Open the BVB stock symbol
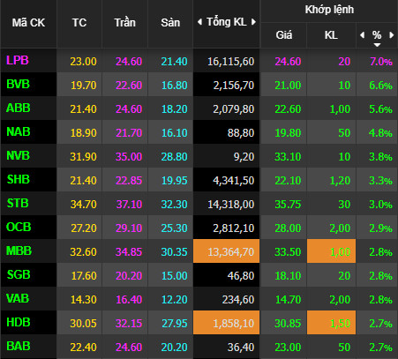 click(18, 85)
